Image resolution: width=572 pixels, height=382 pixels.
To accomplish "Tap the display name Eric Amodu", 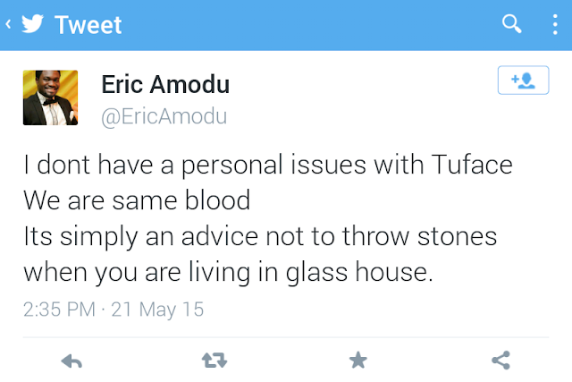I will (165, 85).
